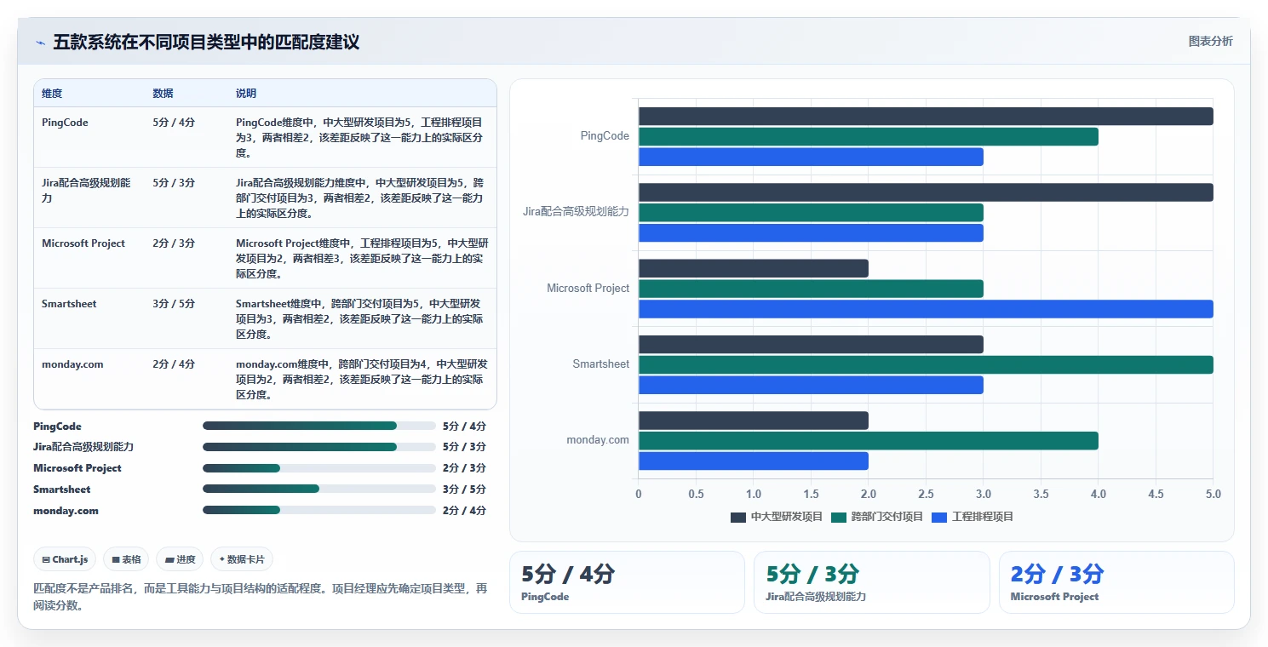Click the 5.0 x-axis tick label
This screenshot has width=1268, height=647.
[x=1213, y=494]
